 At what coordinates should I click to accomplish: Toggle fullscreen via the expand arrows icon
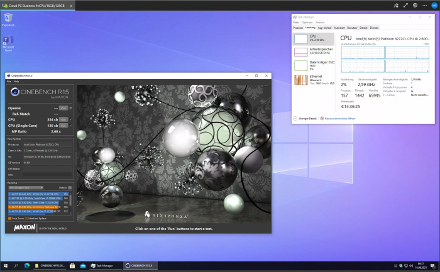point(405,5)
